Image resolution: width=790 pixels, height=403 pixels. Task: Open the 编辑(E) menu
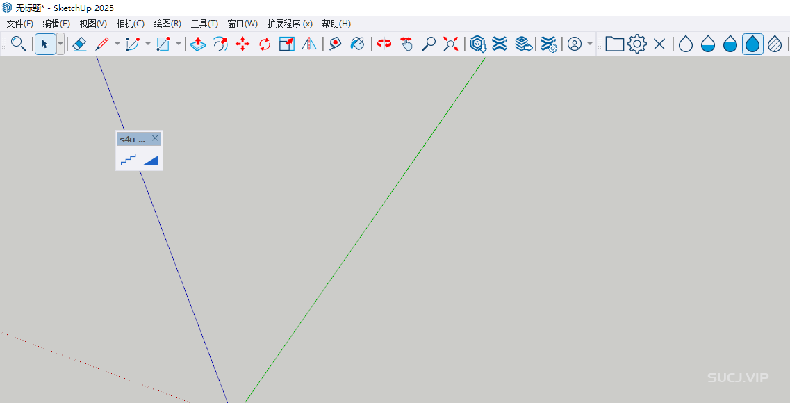pos(56,24)
